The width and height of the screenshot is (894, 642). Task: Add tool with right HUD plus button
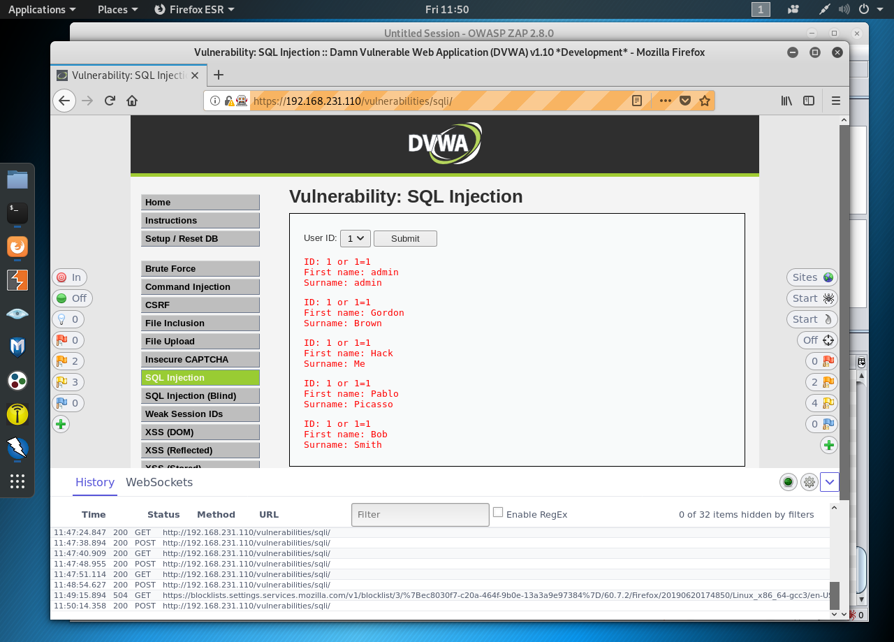pyautogui.click(x=829, y=445)
